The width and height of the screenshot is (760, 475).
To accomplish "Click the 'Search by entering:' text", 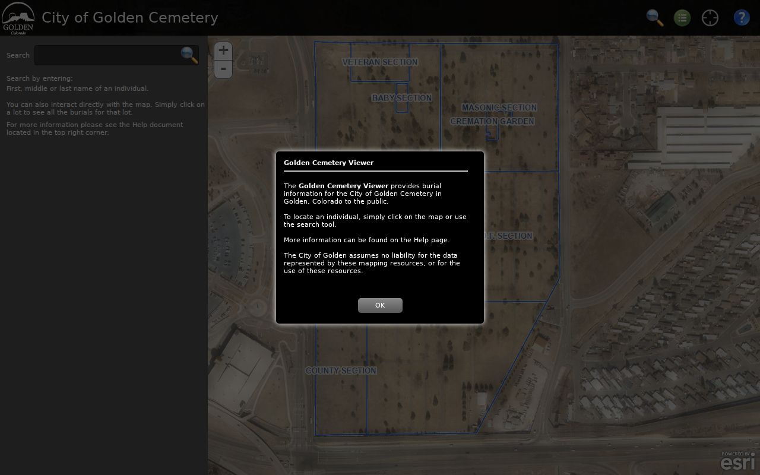I will tap(39, 78).
